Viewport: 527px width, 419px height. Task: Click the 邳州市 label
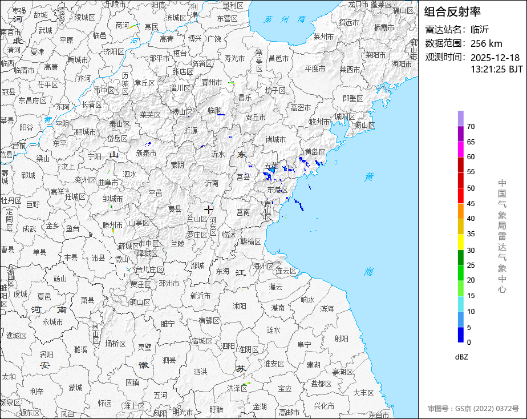point(169,284)
